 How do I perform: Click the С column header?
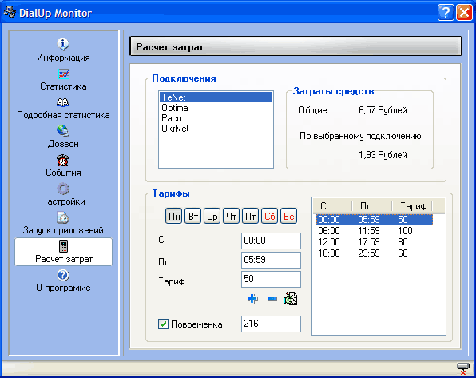pos(332,206)
